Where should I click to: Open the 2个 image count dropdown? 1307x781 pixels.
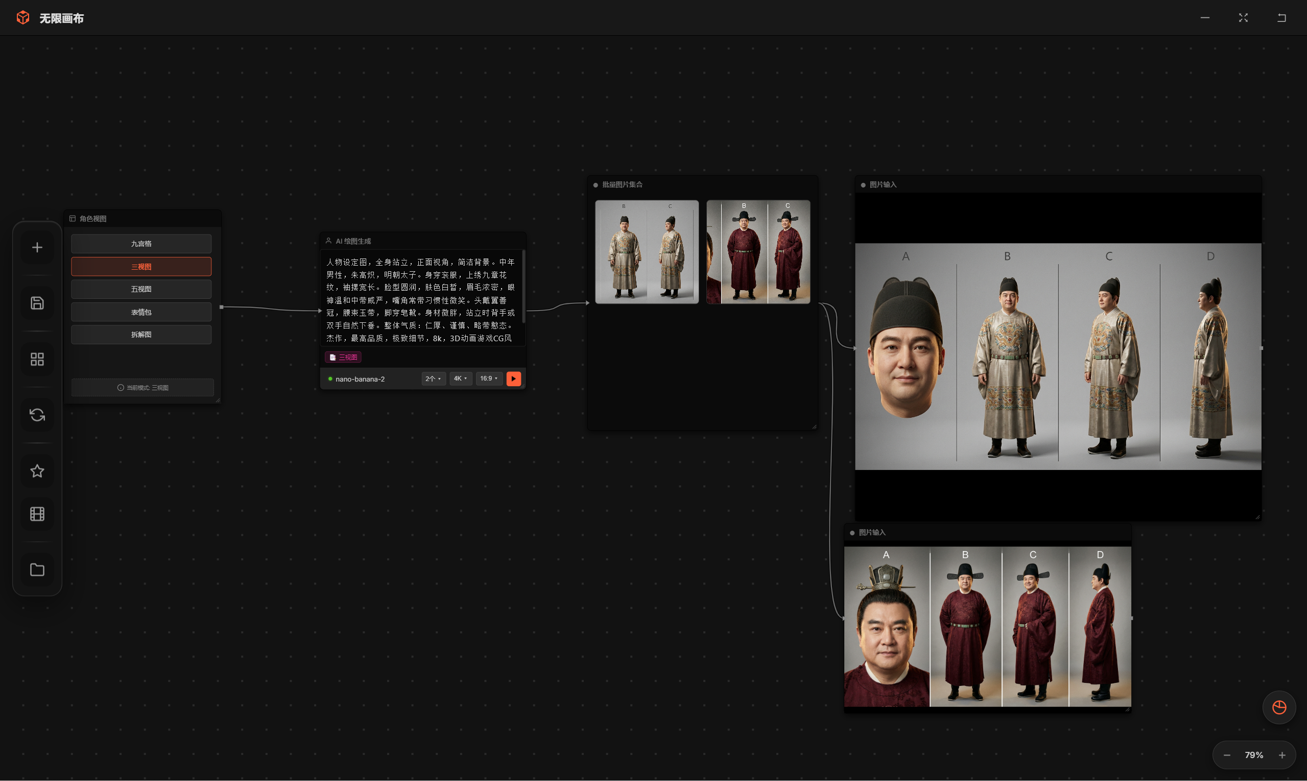[433, 378]
